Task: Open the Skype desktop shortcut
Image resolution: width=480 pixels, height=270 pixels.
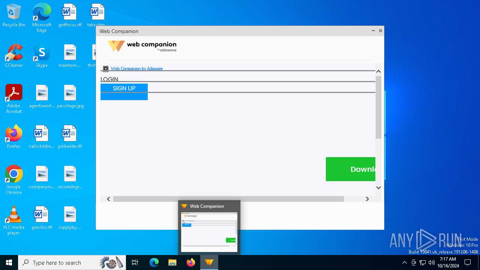Action: pos(42,56)
